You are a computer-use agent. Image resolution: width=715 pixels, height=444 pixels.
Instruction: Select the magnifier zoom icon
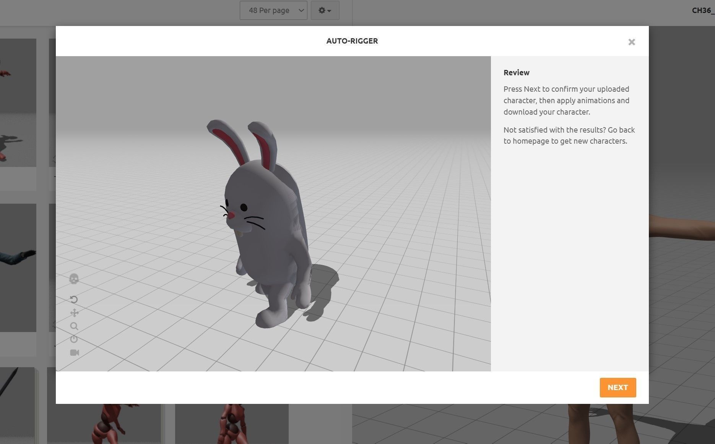point(74,326)
